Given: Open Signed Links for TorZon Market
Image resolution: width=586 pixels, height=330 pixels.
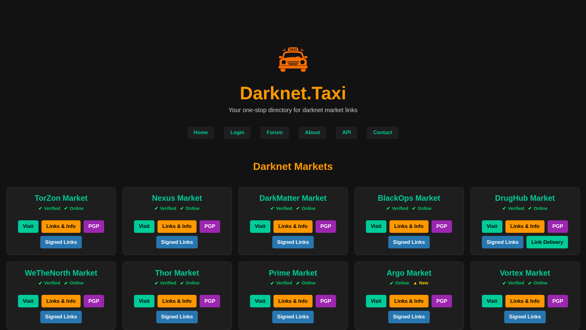Looking at the screenshot, I should (x=61, y=242).
